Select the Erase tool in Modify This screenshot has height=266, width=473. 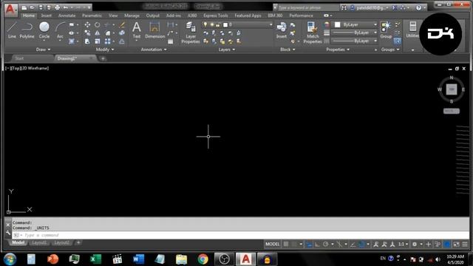[122, 24]
